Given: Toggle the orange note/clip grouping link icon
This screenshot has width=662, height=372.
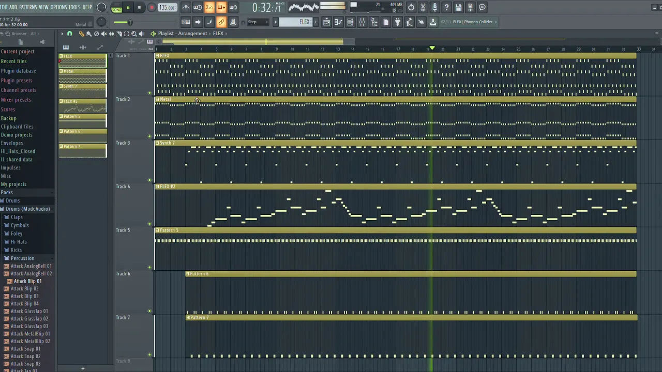Looking at the screenshot, I should point(221,22).
